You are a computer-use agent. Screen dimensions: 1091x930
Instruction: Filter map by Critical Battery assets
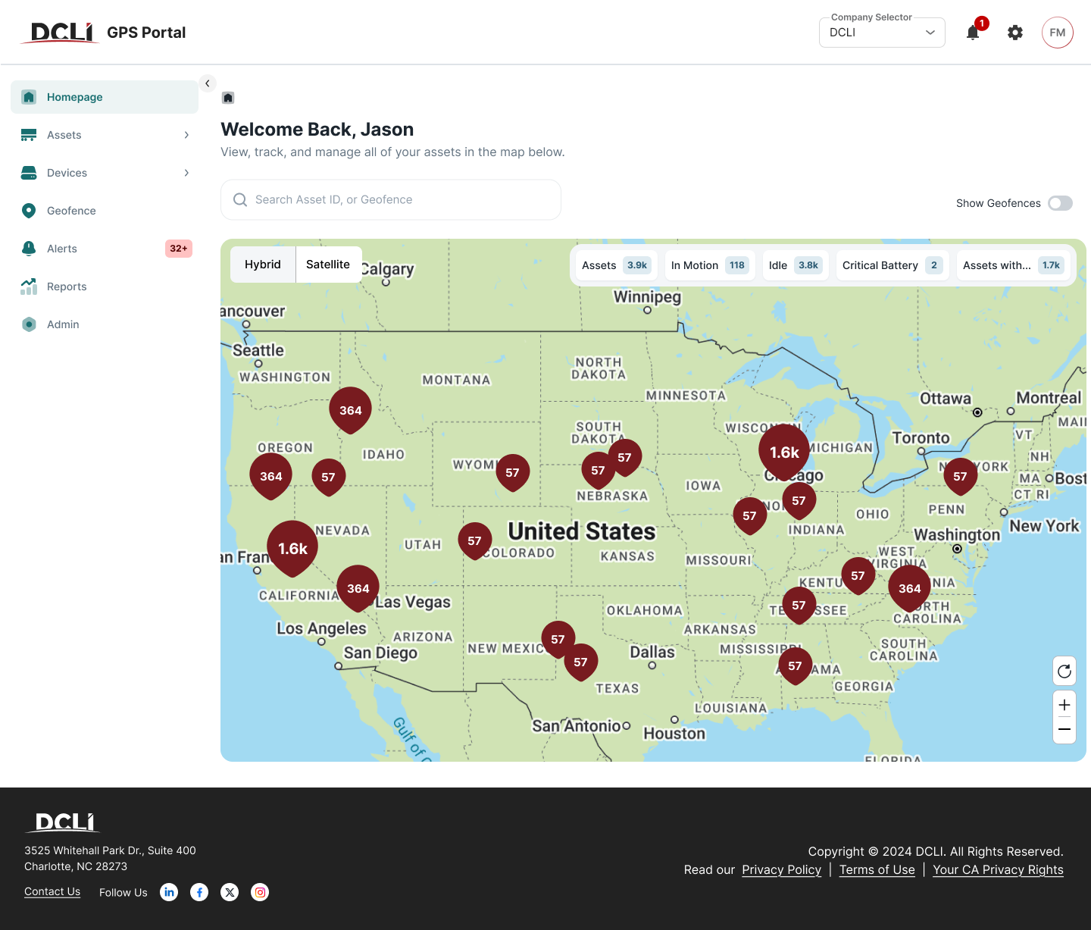892,265
